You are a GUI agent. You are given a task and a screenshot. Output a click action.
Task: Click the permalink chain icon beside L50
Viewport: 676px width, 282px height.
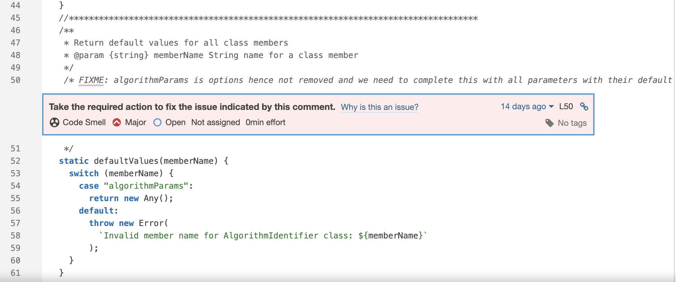[585, 107]
